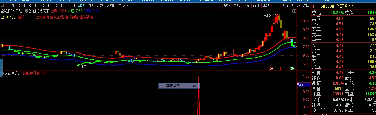Click the 外盘 23911 value

pos(338,94)
